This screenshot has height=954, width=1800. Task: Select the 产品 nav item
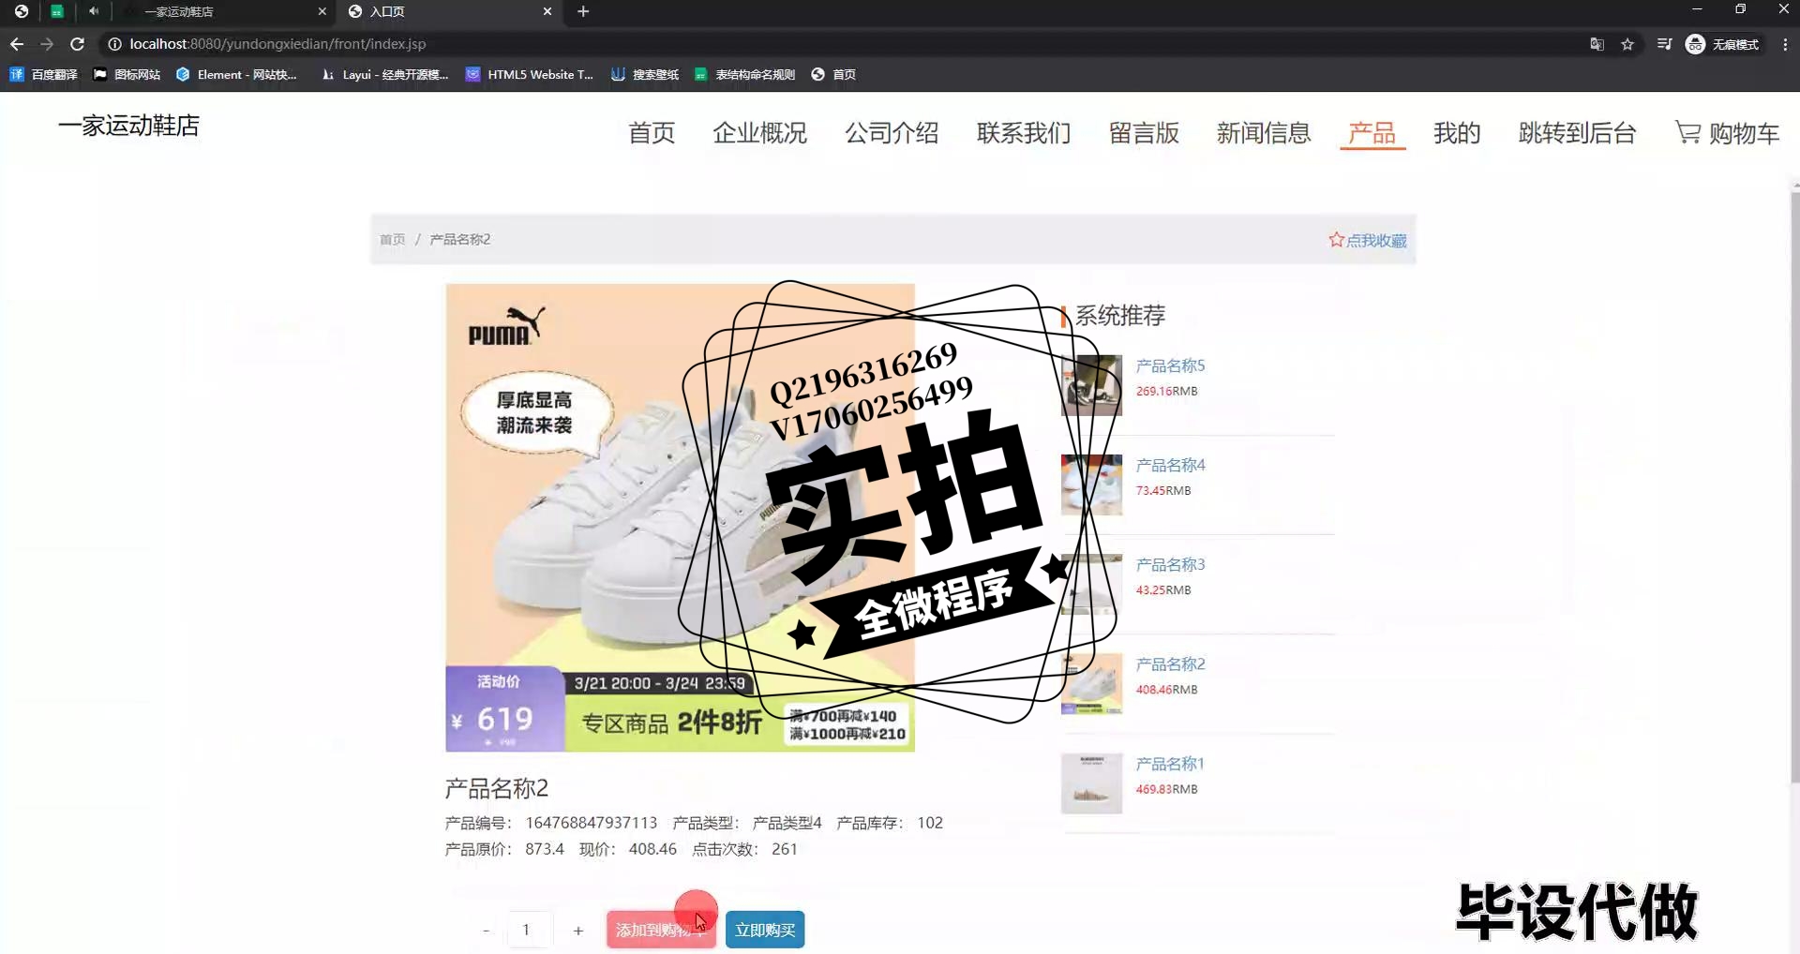(x=1372, y=133)
